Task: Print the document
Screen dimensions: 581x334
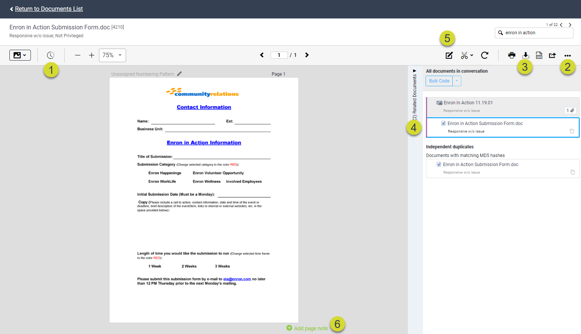Action: tap(512, 55)
